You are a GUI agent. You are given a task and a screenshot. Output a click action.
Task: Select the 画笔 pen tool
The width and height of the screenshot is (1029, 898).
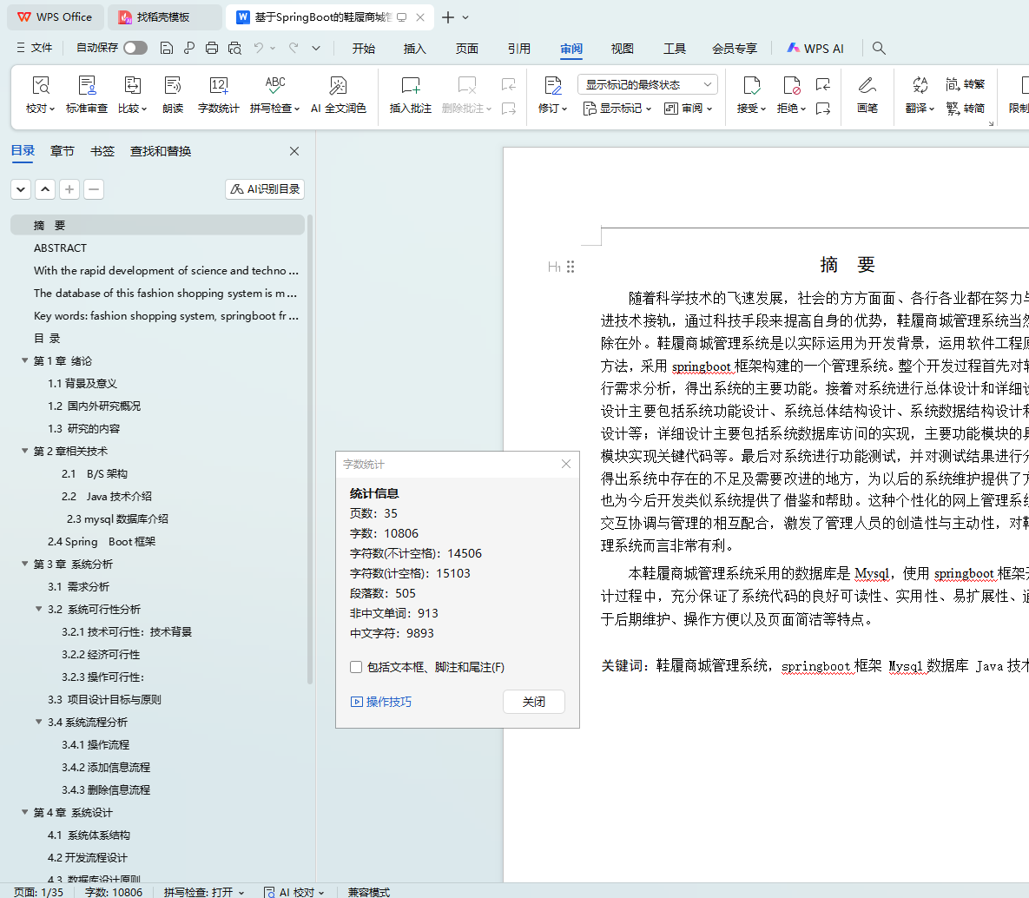click(x=867, y=86)
